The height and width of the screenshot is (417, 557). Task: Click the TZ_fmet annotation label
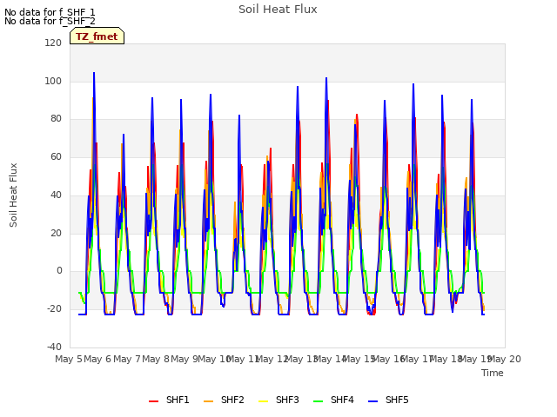[97, 36]
